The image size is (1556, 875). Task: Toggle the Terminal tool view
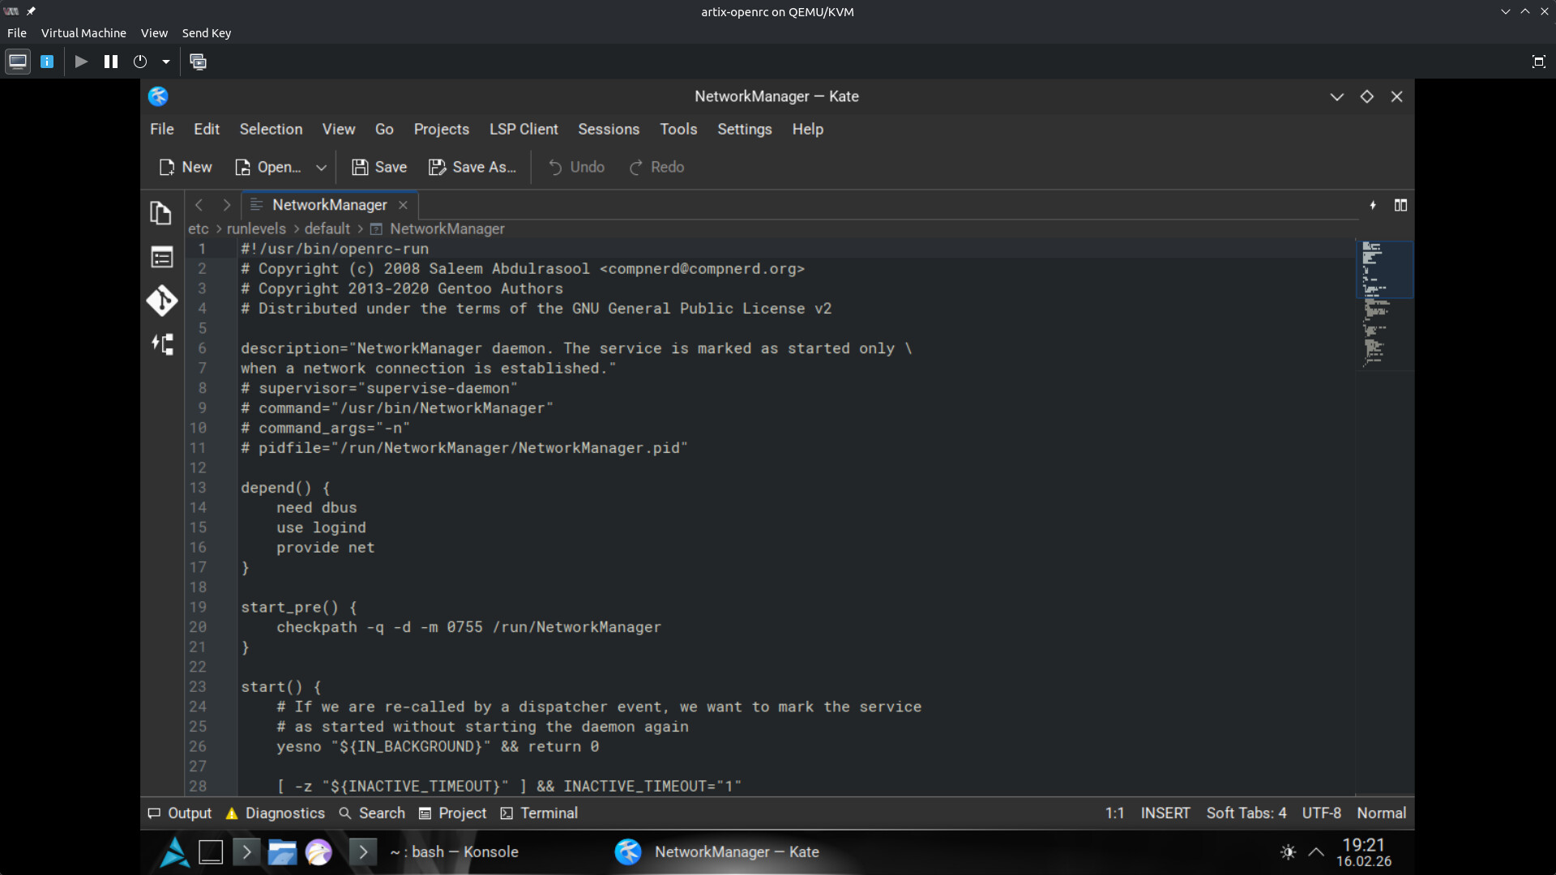coord(539,813)
